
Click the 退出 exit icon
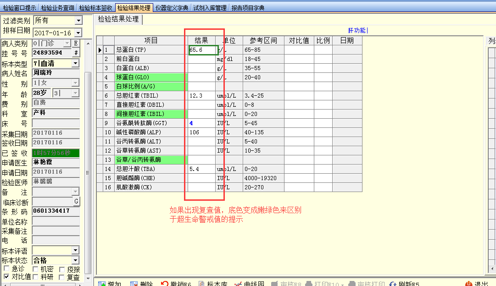(x=469, y=284)
